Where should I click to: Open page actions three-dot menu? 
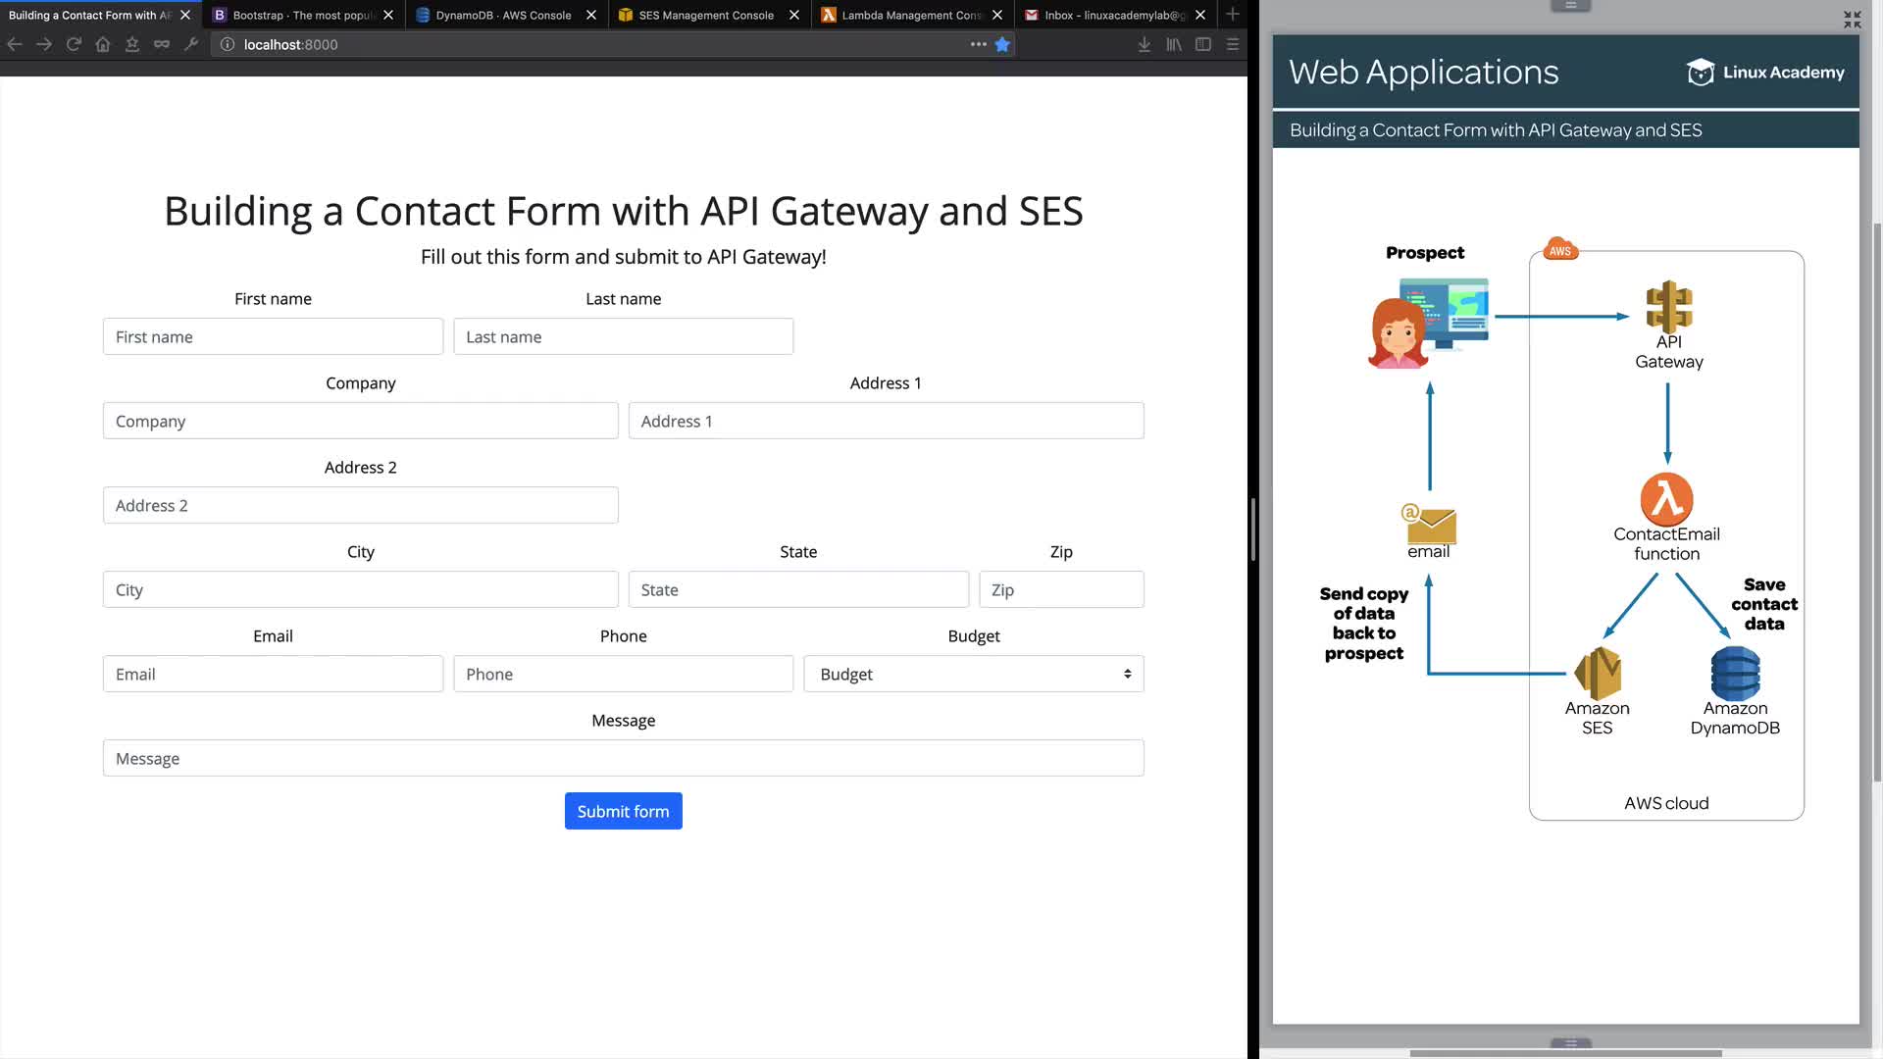978,44
